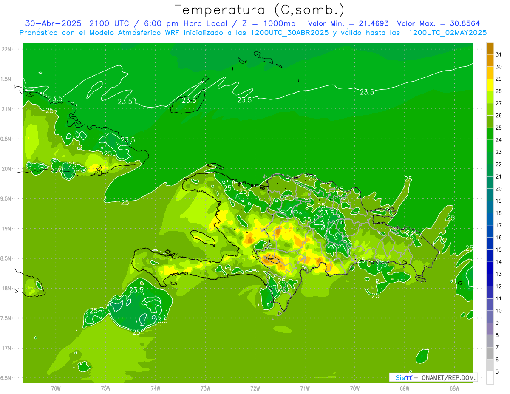Click 'Valor Min. = 21.4693' text

click(348, 23)
